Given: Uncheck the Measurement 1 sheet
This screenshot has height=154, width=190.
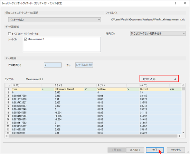Looking at the screenshot, I should click(26, 39).
